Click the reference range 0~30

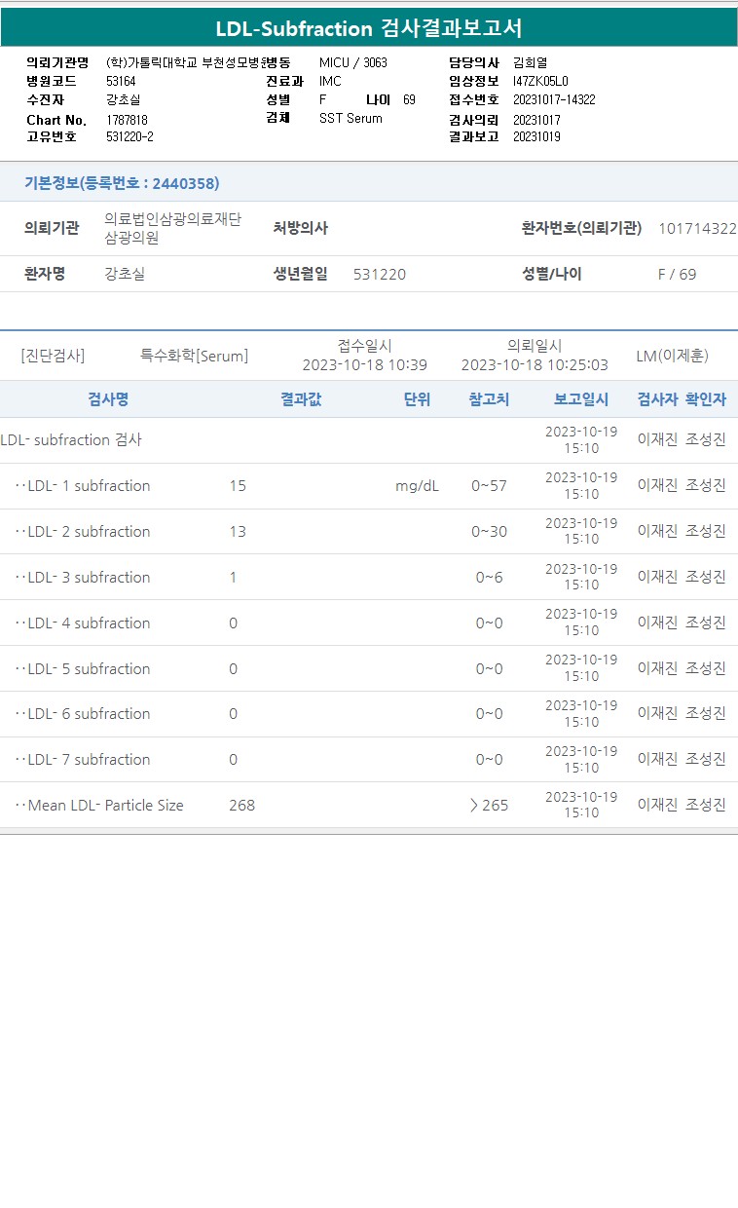[x=489, y=532]
